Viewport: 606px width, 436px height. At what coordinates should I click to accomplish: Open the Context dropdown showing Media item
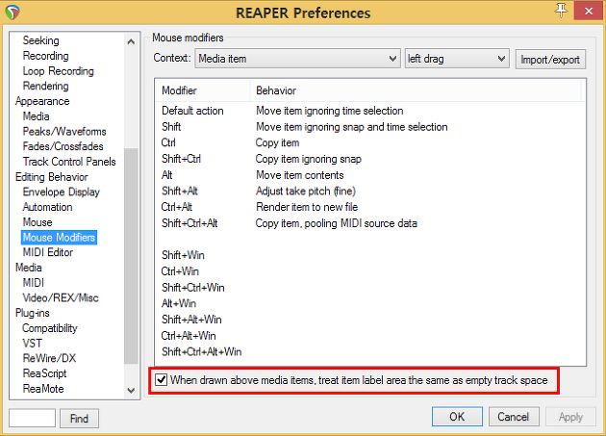pos(297,59)
